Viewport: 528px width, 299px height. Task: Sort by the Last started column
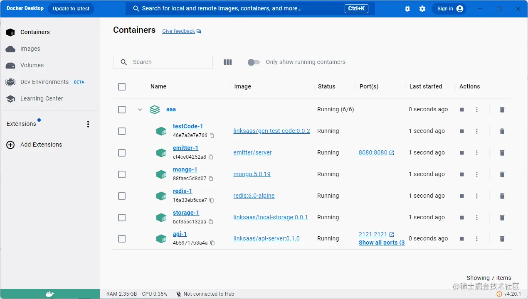click(x=425, y=86)
